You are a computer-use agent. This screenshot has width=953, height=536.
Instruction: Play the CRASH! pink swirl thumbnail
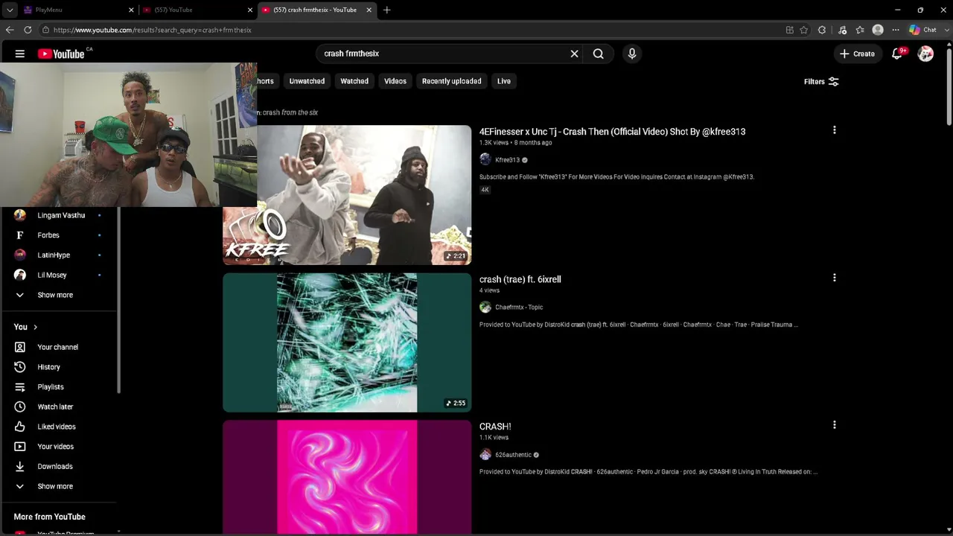click(347, 477)
